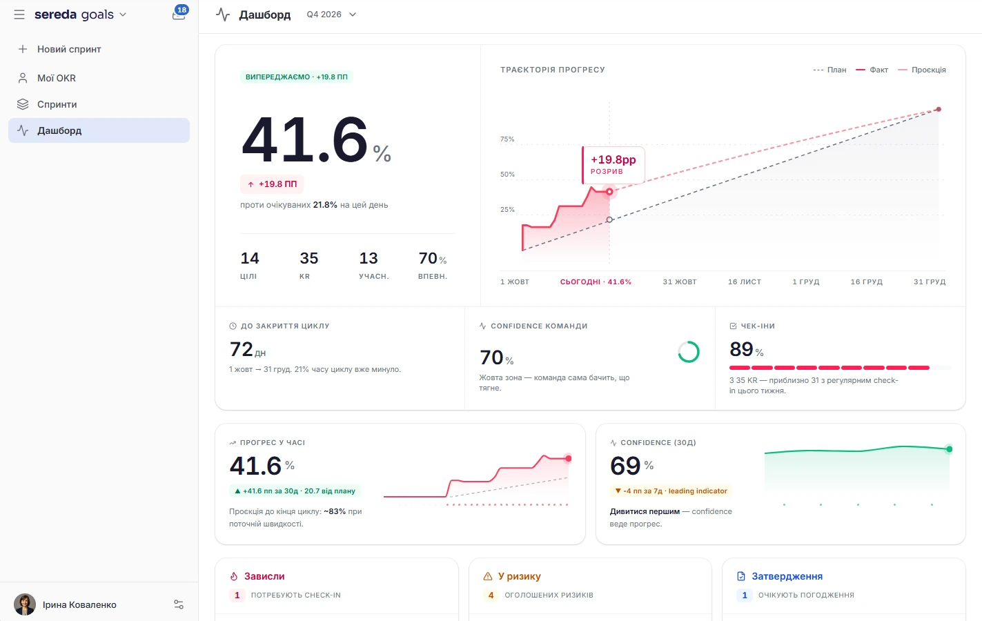Click the pulse icon of CONFIDENCE КОМАНДИ

(x=483, y=326)
